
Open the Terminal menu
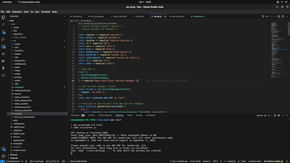(x=46, y=11)
